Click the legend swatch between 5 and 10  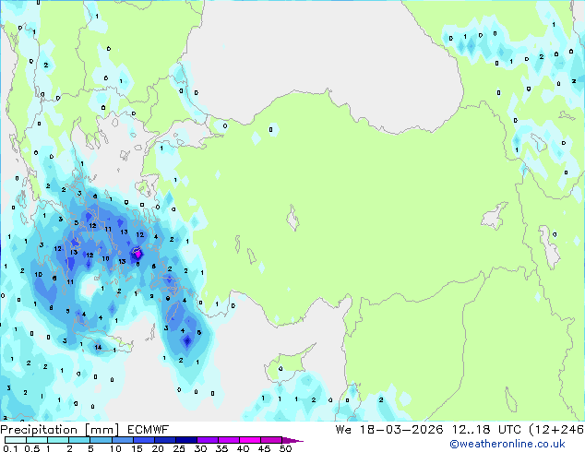(101, 440)
